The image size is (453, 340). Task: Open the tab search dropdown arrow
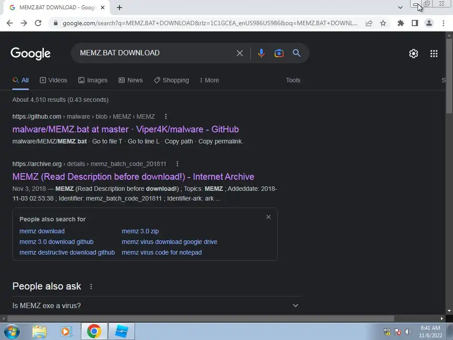400,8
